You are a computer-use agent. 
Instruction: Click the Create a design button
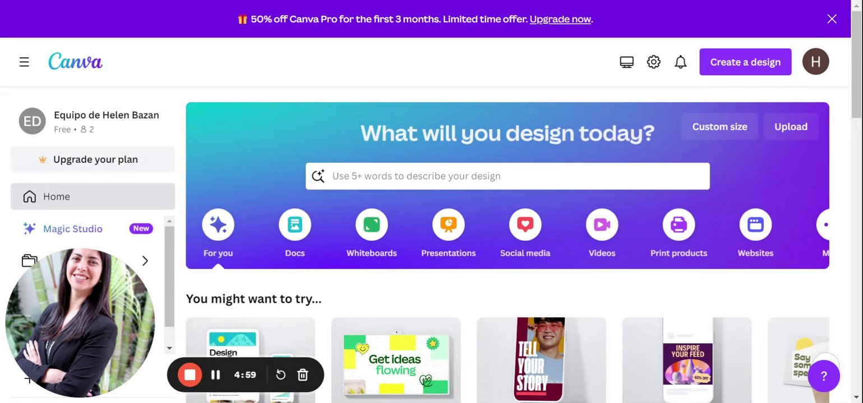coord(745,62)
